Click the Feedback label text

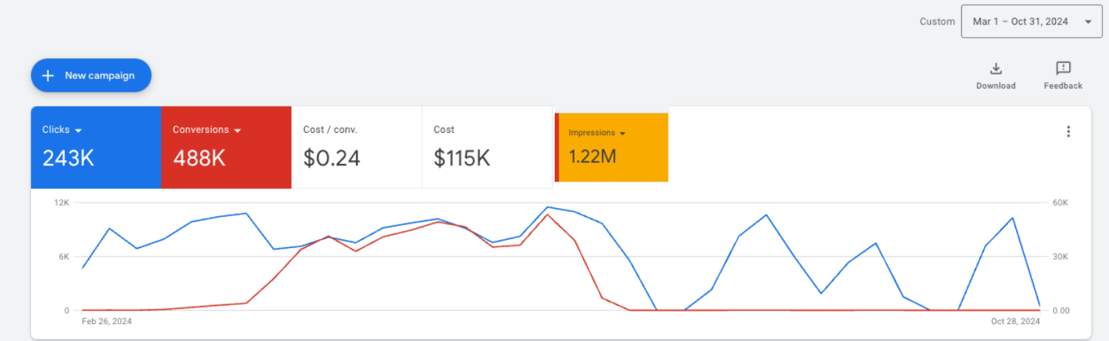(1062, 86)
